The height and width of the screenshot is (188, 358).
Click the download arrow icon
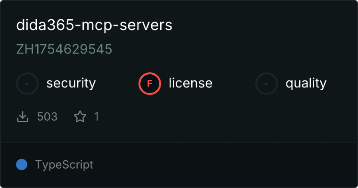(23, 117)
